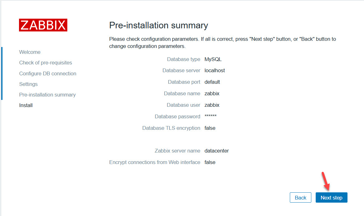Viewport: 364px width, 216px height.
Task: Click the datacenter server name value
Action: tap(217, 151)
